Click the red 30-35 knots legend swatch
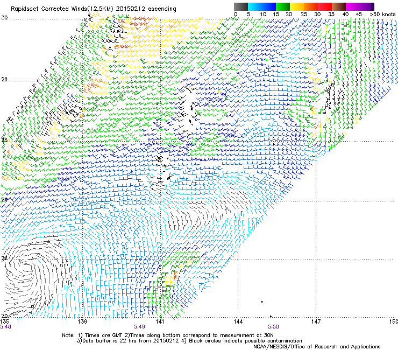Image resolution: width=398 pixels, height=350 pixels. (325, 6)
